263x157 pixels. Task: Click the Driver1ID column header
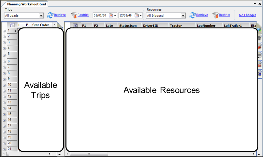[155, 26]
